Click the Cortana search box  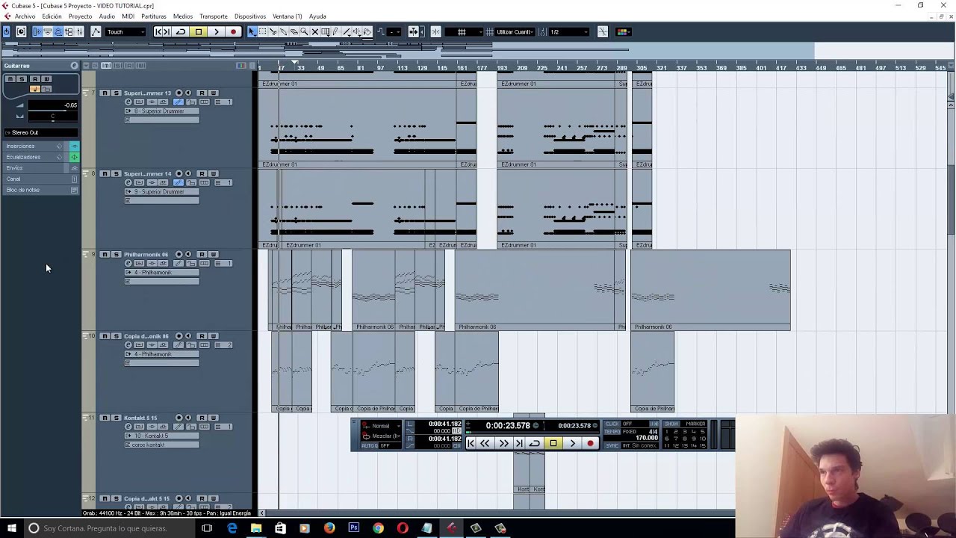108,528
